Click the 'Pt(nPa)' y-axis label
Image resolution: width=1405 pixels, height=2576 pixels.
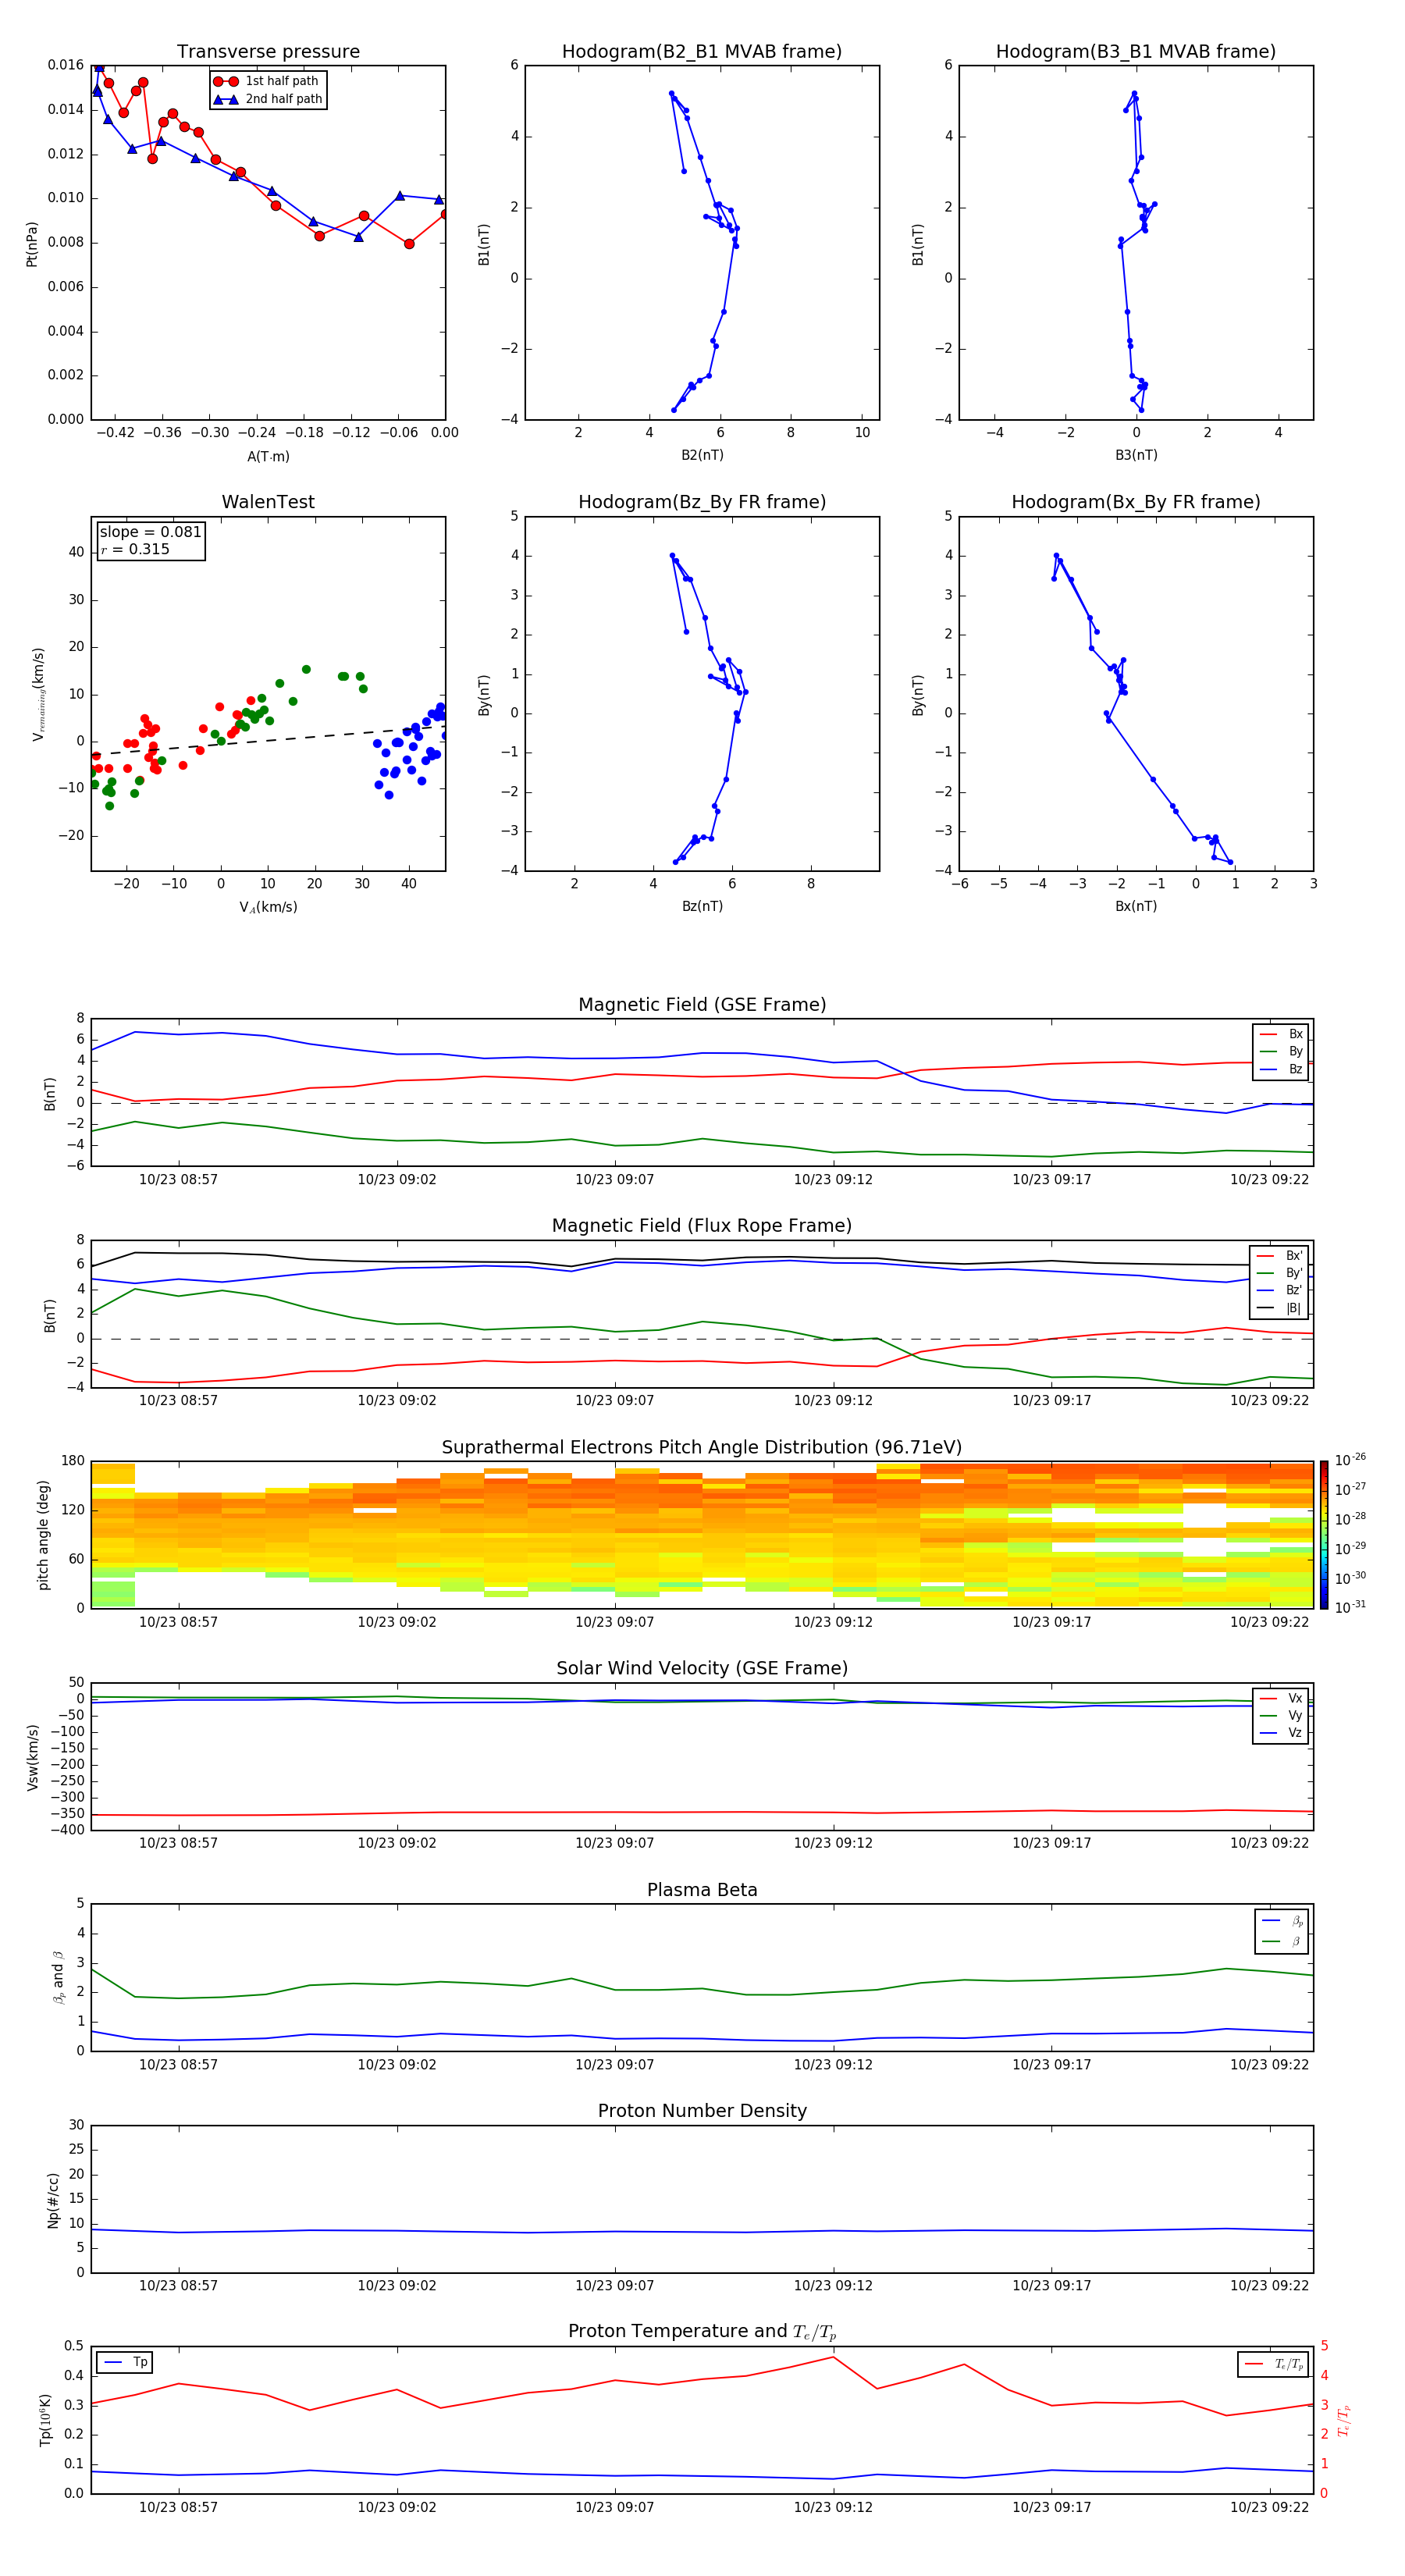point(32,244)
